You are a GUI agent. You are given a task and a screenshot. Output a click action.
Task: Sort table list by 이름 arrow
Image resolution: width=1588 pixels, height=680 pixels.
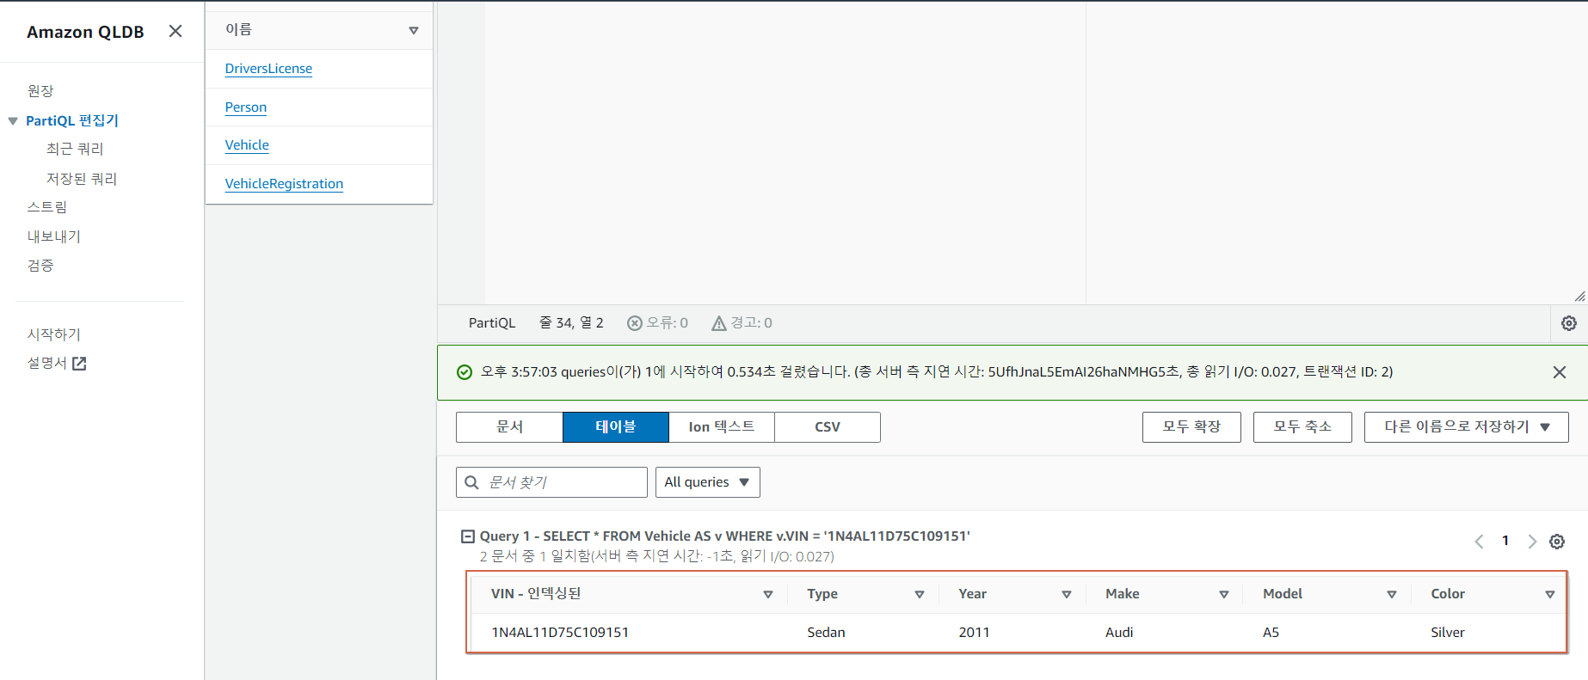[414, 31]
